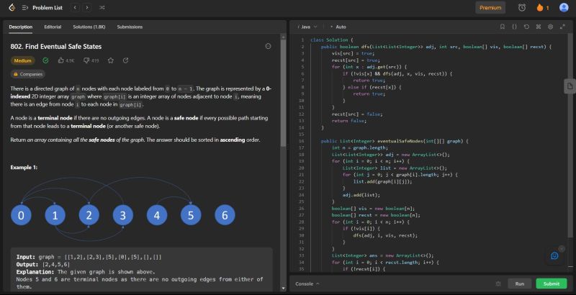Open the floating chat assistant button
Viewport: 576px width, 295px height.
(x=554, y=255)
